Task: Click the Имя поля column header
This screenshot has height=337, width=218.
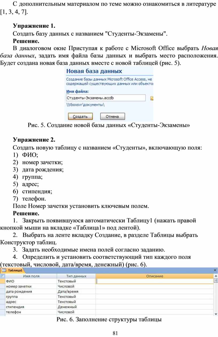Action: click(x=31, y=276)
